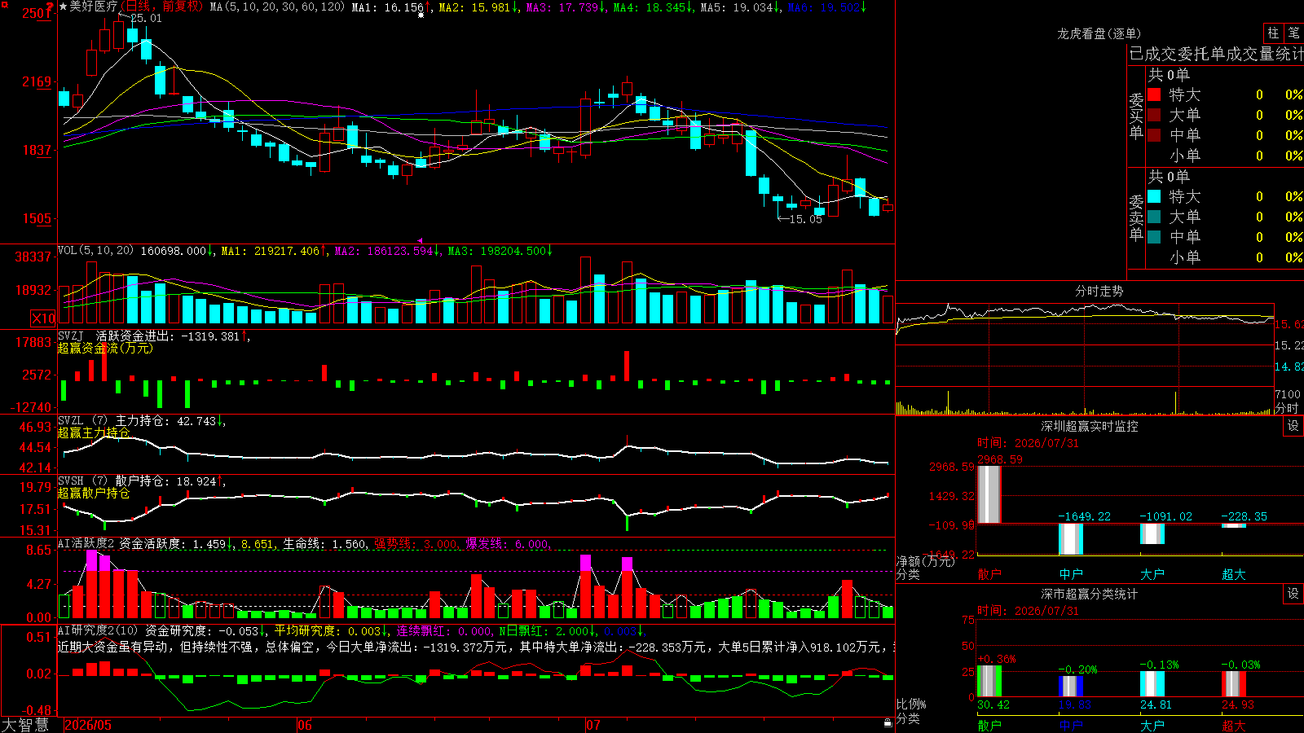Select 大户 category in 深圳超赢实时监控 chart
Image resolution: width=1304 pixels, height=733 pixels.
coord(1152,574)
